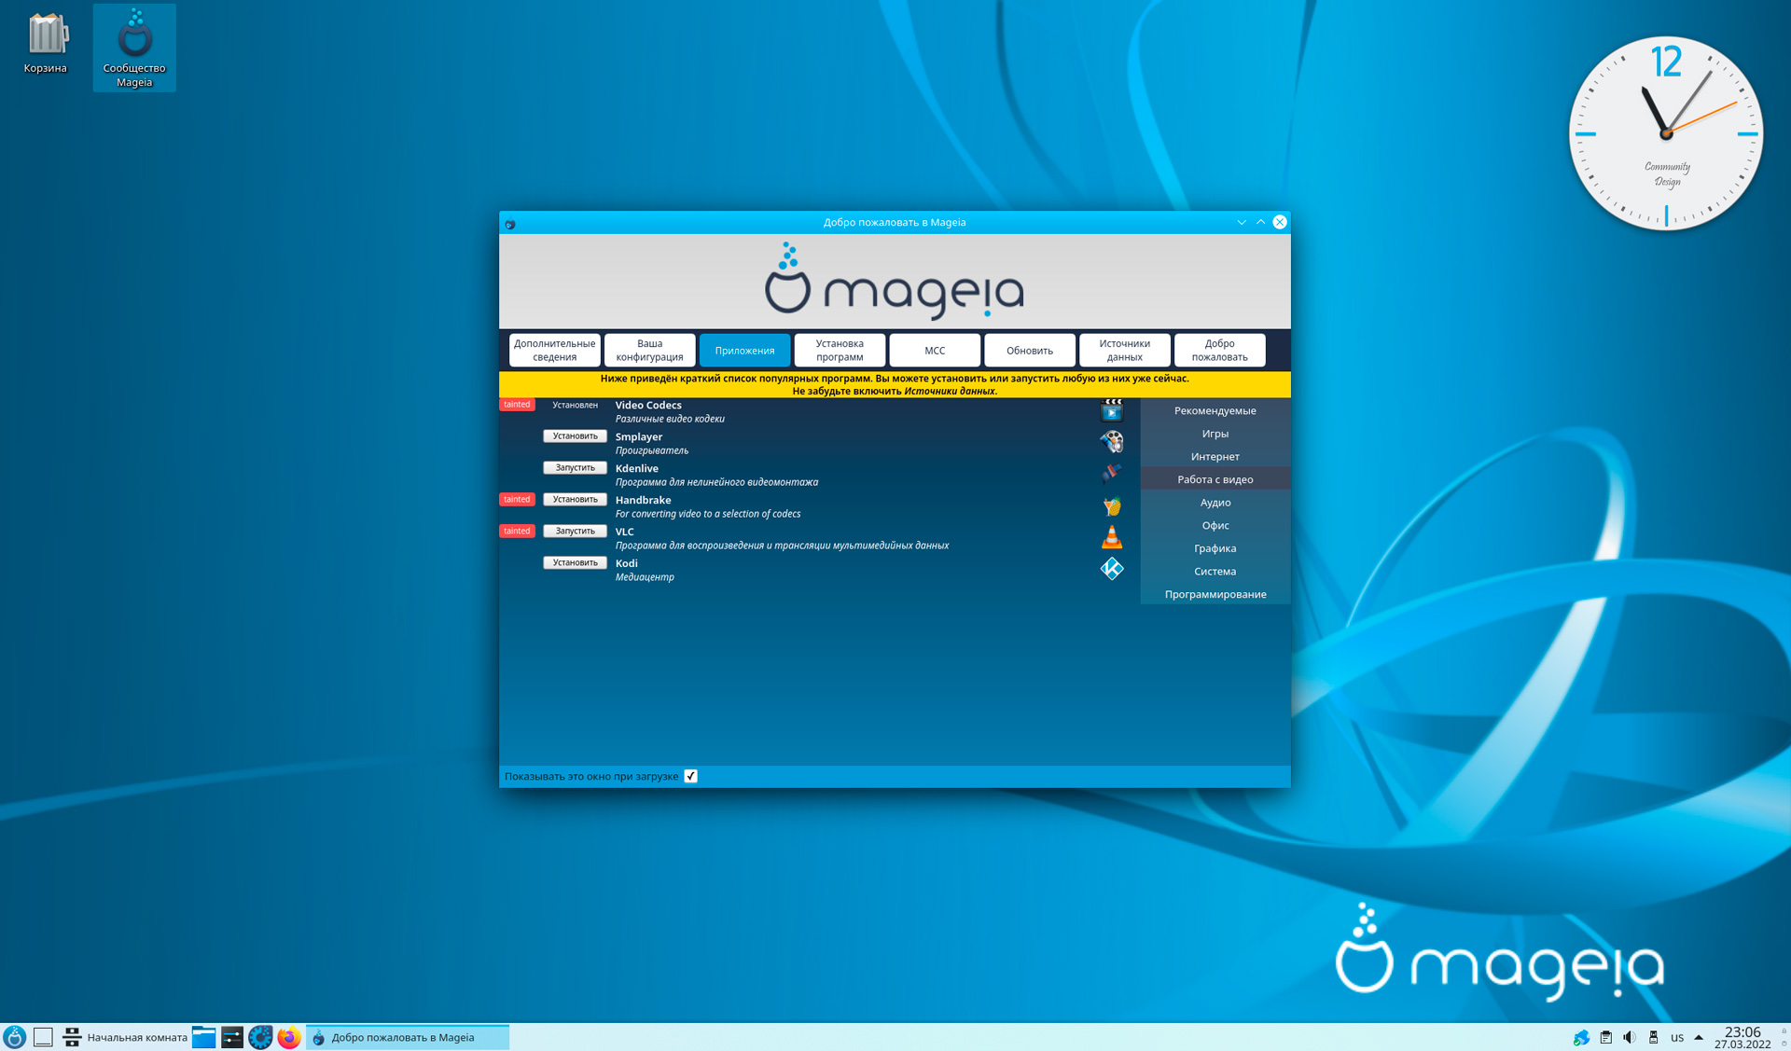Click the Video Codecs clapperboard icon
This screenshot has height=1051, width=1791.
[x=1111, y=410]
